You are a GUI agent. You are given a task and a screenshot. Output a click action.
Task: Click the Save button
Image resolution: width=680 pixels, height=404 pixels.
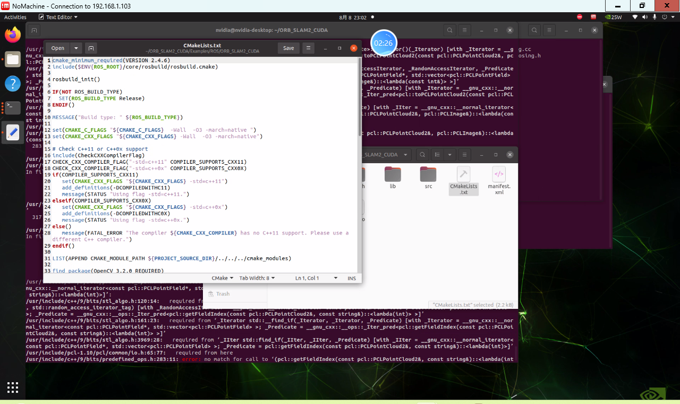[288, 48]
